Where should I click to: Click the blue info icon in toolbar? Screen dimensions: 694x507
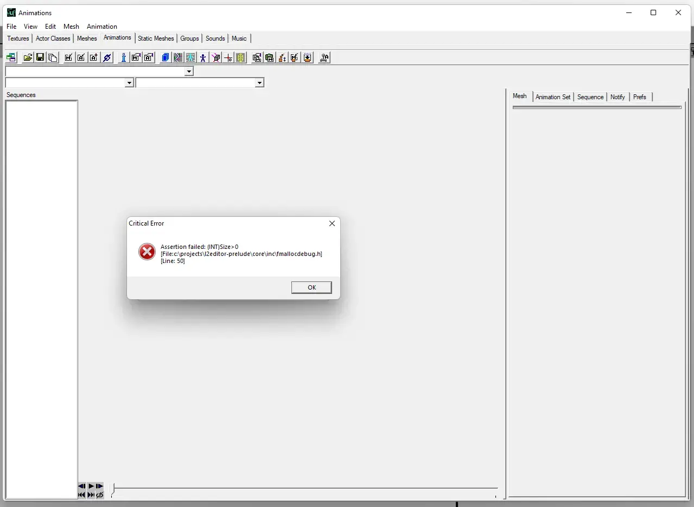coord(123,57)
